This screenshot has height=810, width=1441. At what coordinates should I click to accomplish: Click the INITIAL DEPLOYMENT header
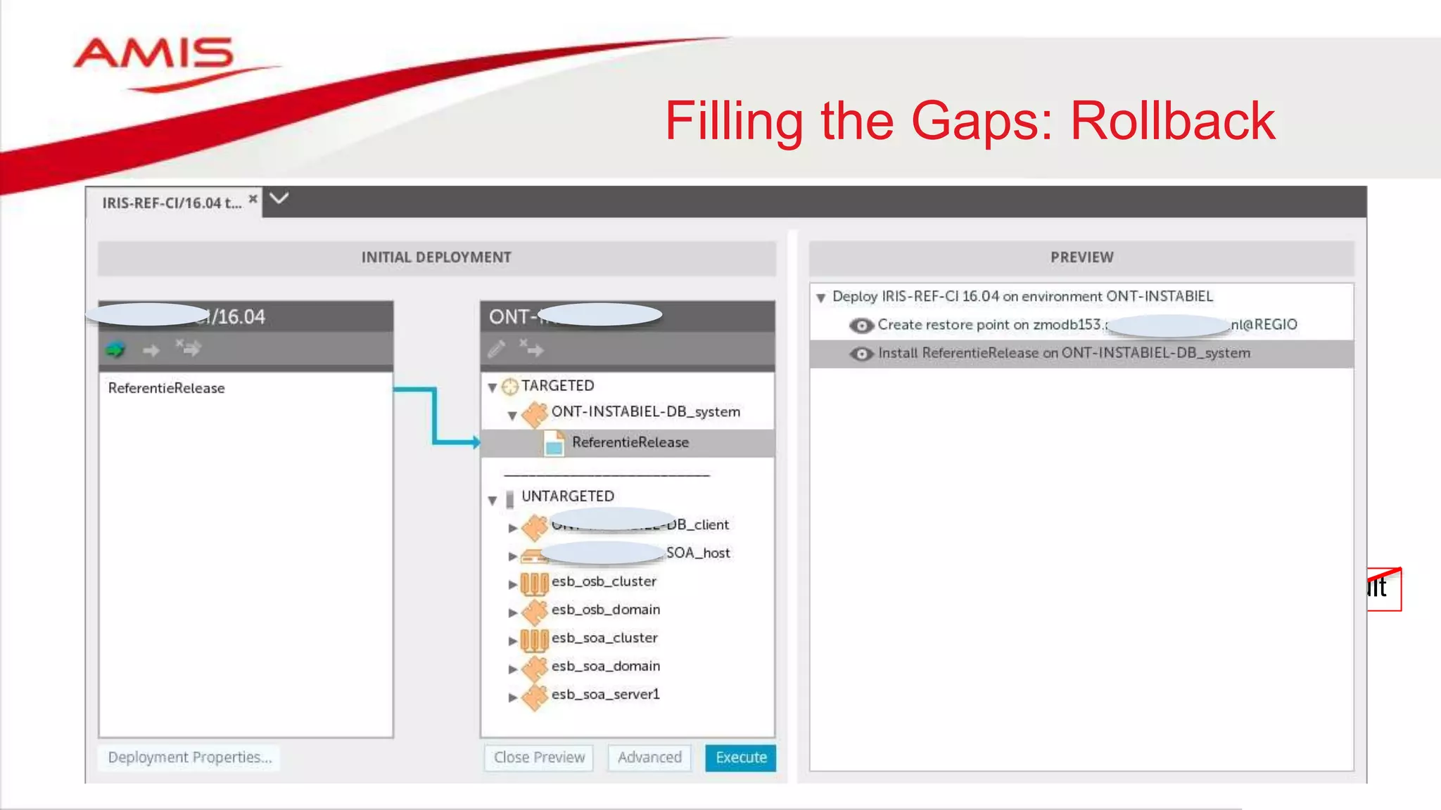click(436, 257)
